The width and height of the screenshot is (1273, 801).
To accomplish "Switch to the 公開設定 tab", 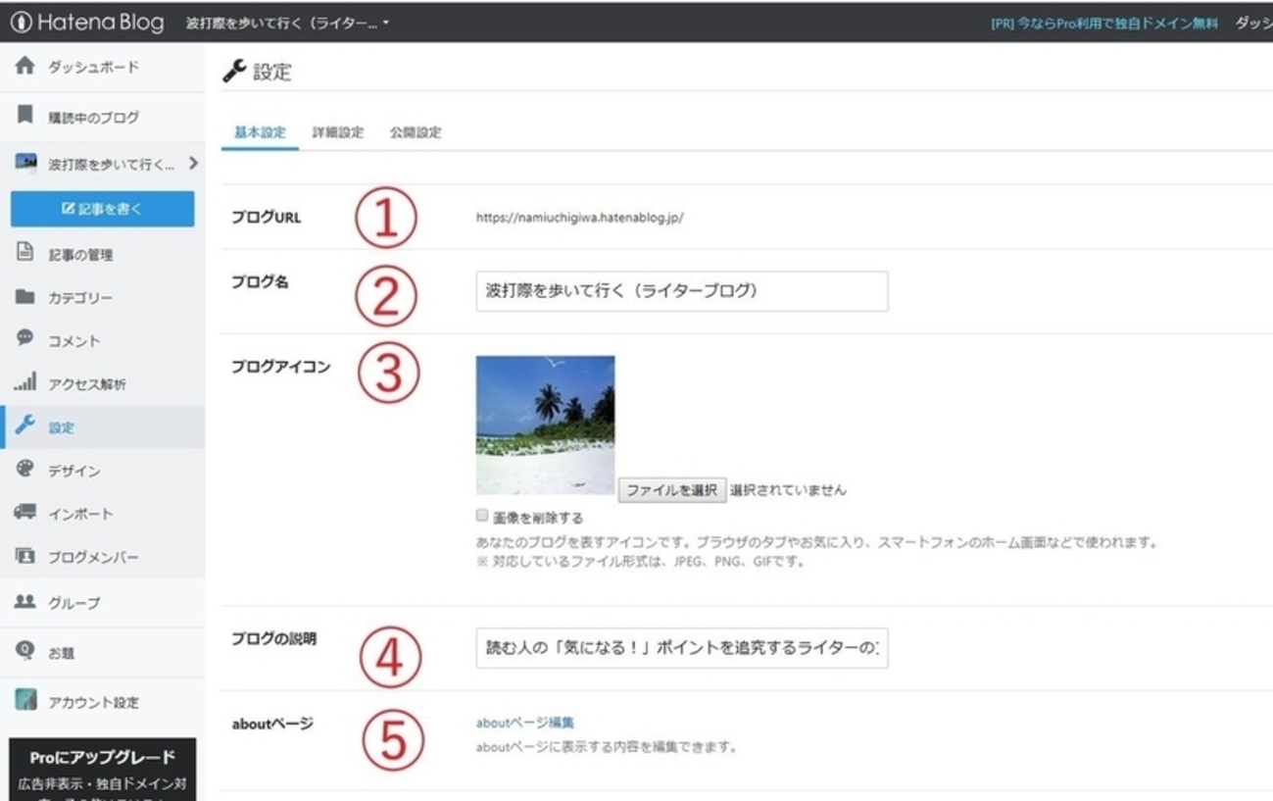I will [x=416, y=132].
